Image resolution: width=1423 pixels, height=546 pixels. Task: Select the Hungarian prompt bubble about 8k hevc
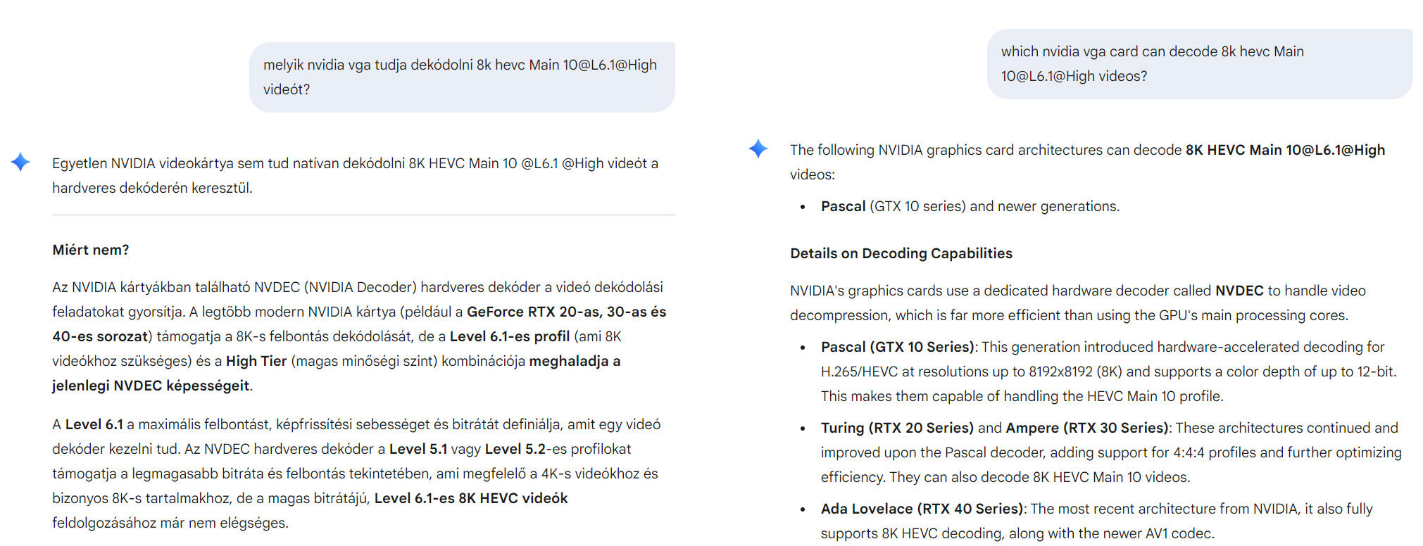point(461,77)
